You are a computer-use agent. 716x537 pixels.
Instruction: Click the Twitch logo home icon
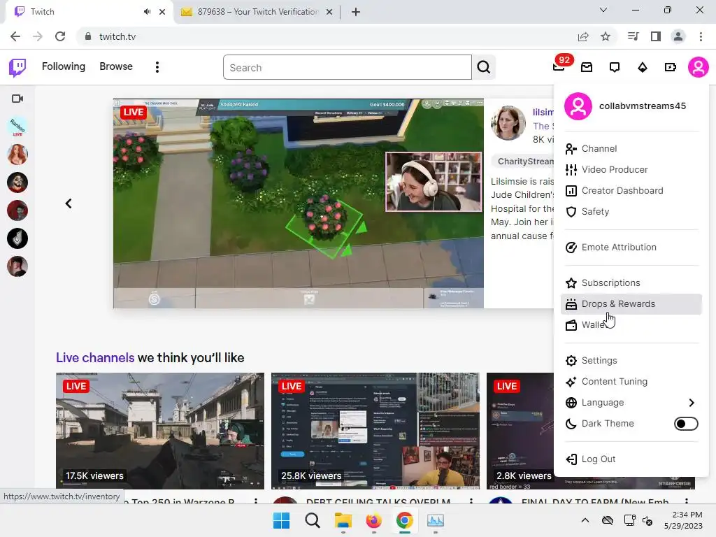17,68
